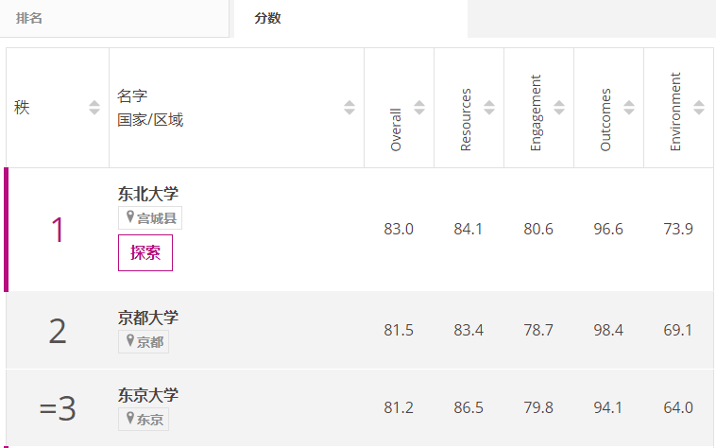The image size is (716, 448).
Task: Click the 国家/区域 header label
Action: 150,120
